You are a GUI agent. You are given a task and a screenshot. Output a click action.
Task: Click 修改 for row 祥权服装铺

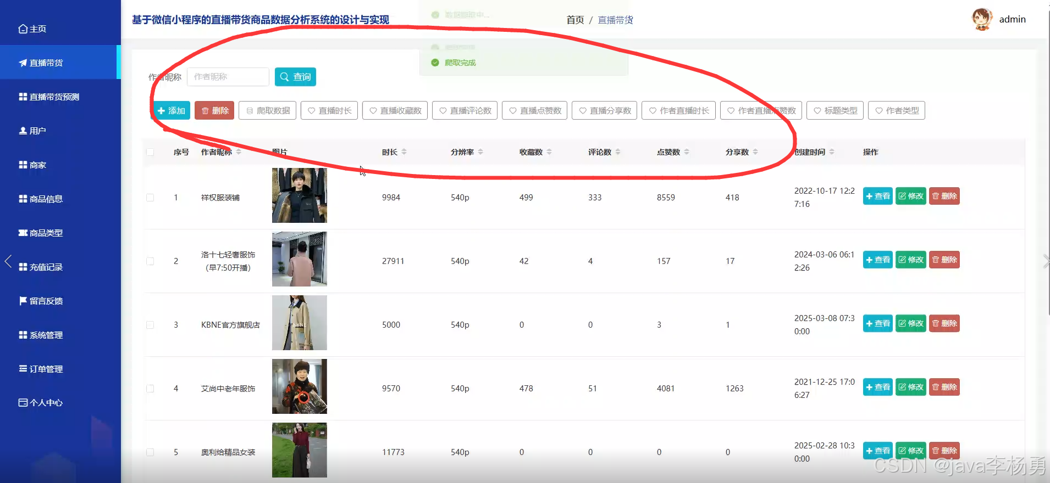coord(911,196)
